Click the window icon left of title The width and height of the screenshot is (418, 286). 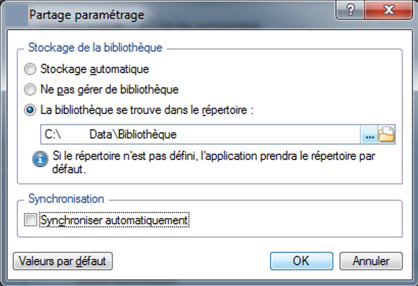17,15
